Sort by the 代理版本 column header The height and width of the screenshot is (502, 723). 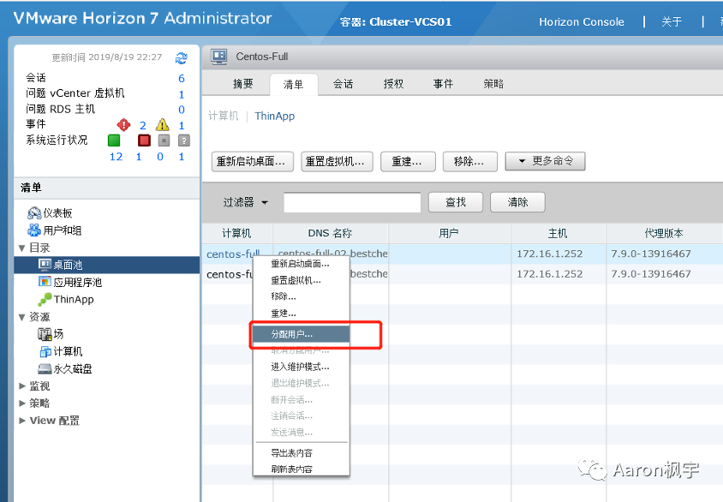[664, 233]
